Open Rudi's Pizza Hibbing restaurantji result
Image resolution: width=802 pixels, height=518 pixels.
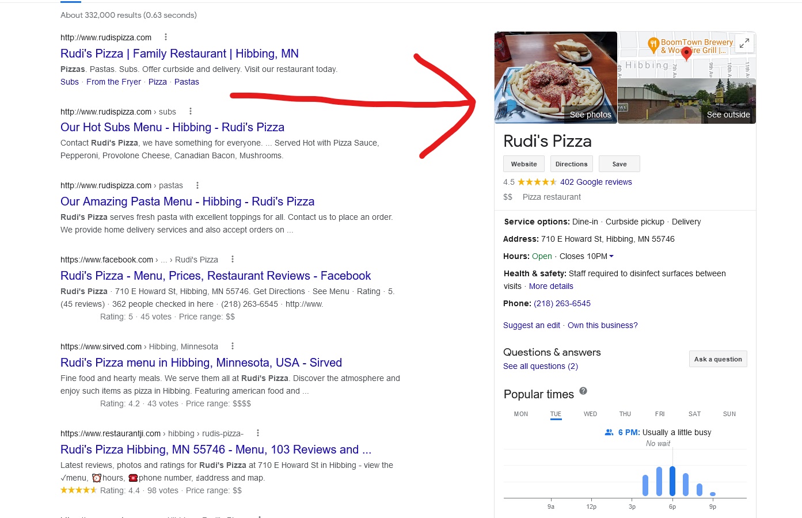[x=216, y=450]
